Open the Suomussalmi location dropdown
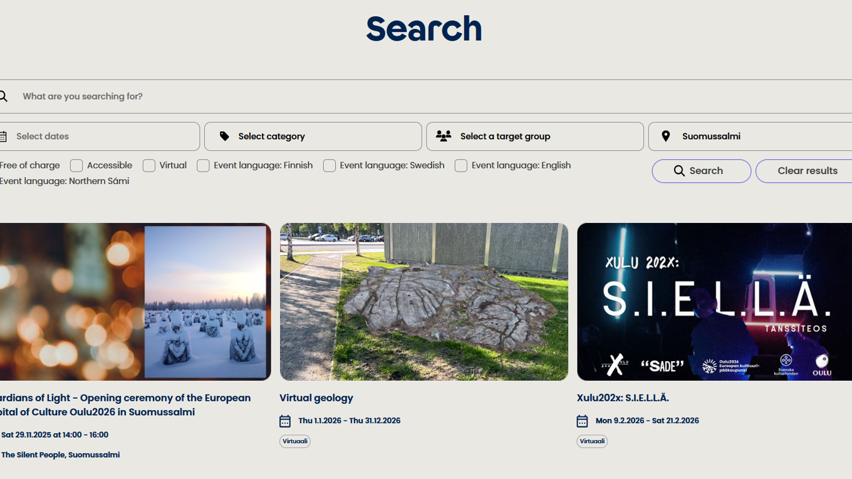This screenshot has width=852, height=479. tap(752, 136)
